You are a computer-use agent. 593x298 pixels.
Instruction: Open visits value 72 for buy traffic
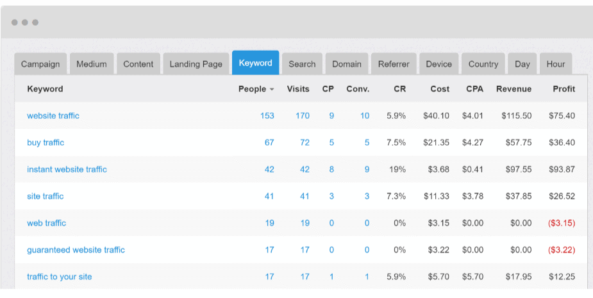[x=305, y=143]
